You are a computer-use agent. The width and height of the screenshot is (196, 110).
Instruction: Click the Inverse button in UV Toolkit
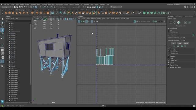click(x=186, y=43)
